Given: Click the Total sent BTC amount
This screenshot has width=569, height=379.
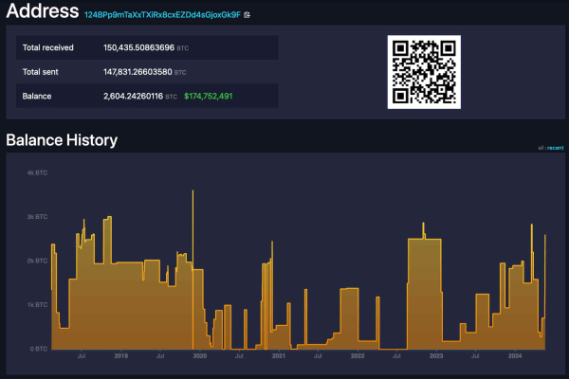Looking at the screenshot, I should point(138,72).
